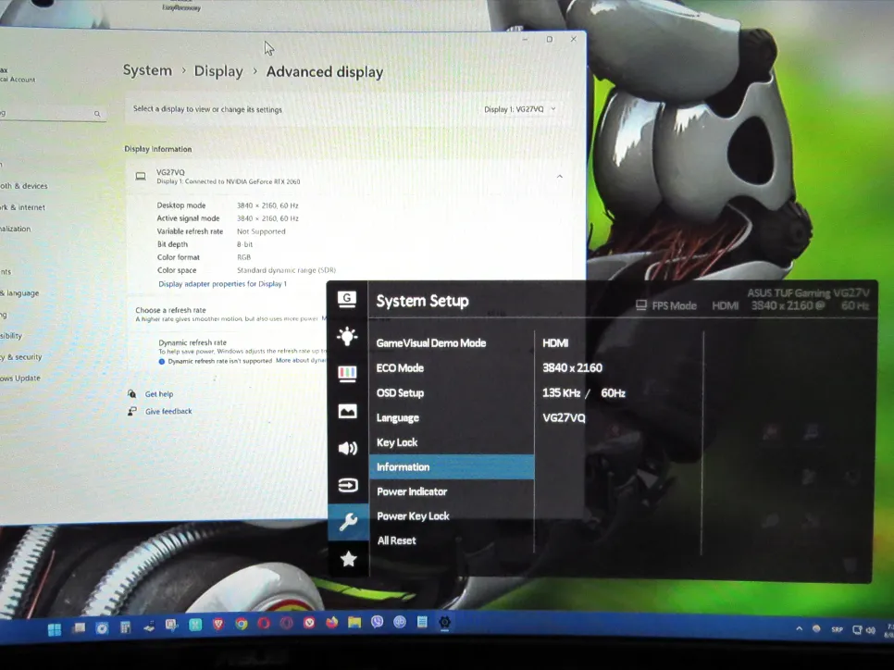Launch Vivaldi browser from the taskbar
Screen dimensions: 894x670
309,622
